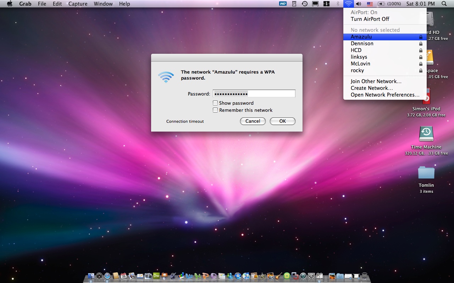Viewport: 454px width, 283px height.
Task: Click the Bluetooth menu bar icon
Action: [x=338, y=4]
